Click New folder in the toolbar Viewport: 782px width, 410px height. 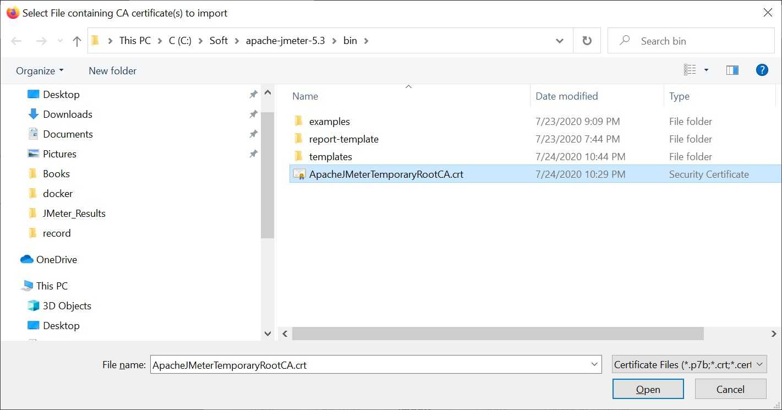coord(112,71)
